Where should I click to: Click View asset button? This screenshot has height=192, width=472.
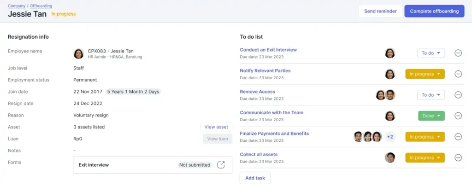pyautogui.click(x=216, y=127)
